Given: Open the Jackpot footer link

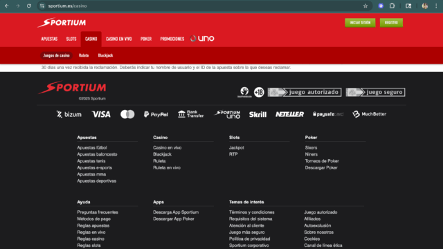Looking at the screenshot, I should [237, 147].
